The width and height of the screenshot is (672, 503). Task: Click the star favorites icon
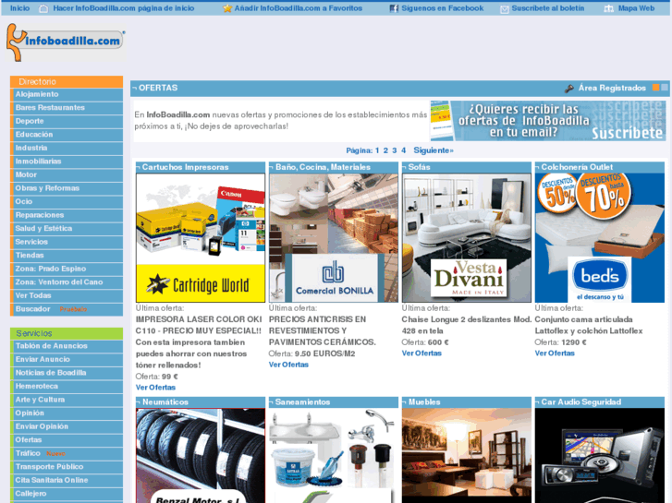click(227, 8)
